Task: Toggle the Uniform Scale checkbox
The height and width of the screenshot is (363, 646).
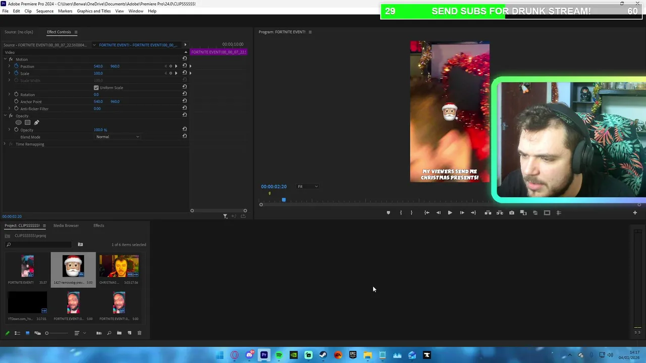Action: point(96,88)
